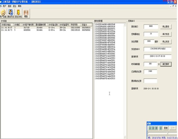Click the fourth playback icon beside 菜单
The width and height of the screenshot is (178, 139).
coord(161,128)
